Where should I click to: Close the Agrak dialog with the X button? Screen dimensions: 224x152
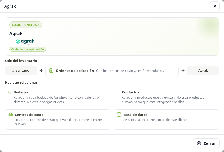(x=215, y=6)
